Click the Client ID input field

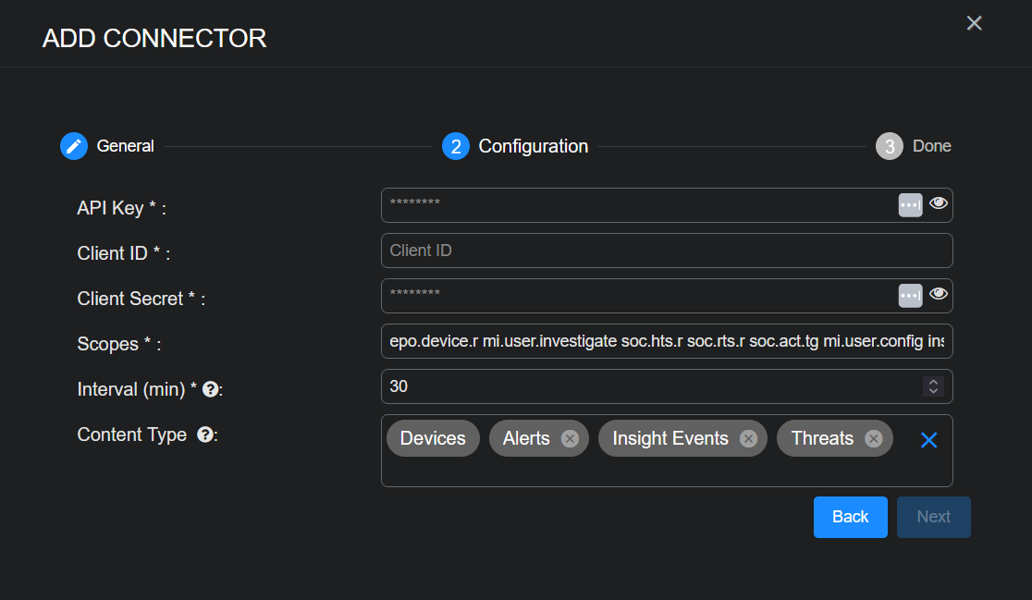(x=666, y=251)
